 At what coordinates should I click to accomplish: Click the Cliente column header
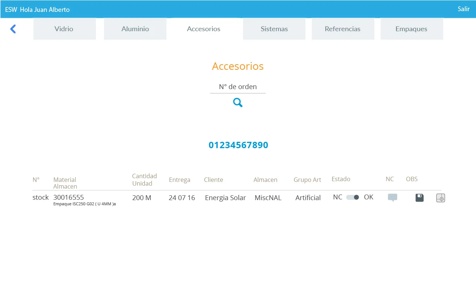coord(214,180)
